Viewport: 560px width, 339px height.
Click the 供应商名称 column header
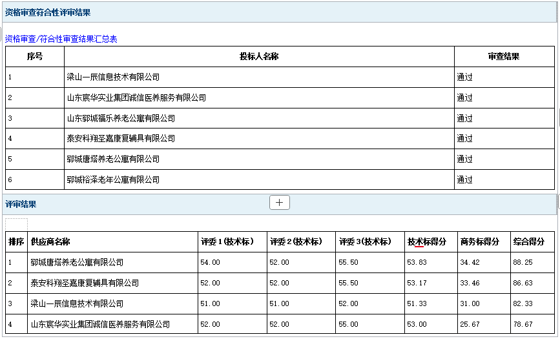tap(50, 242)
